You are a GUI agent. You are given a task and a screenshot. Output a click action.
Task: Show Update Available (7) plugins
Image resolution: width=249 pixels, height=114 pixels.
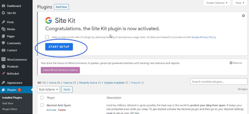(116, 83)
